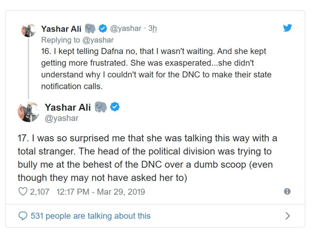Click the blue speech bubble icon
The height and width of the screenshot is (234, 314).
(22, 216)
